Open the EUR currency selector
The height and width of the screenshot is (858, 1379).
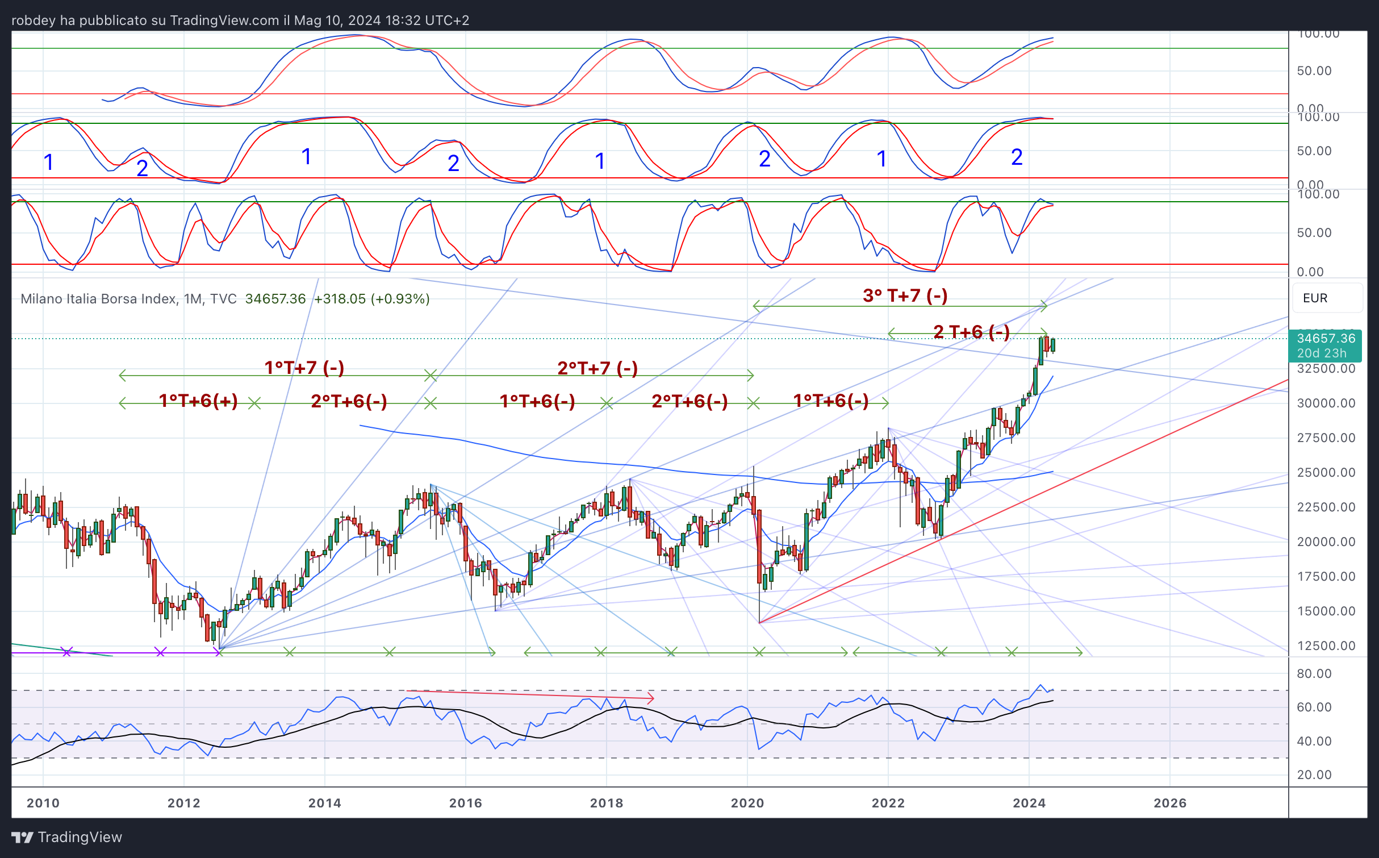[1327, 298]
